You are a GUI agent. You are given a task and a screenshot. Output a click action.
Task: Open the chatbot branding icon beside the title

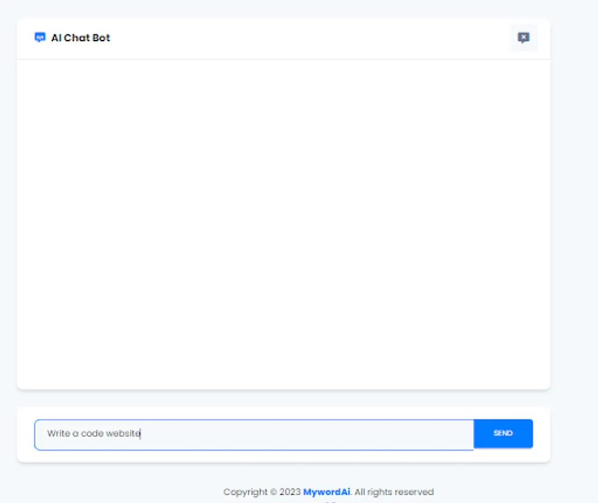tap(40, 37)
